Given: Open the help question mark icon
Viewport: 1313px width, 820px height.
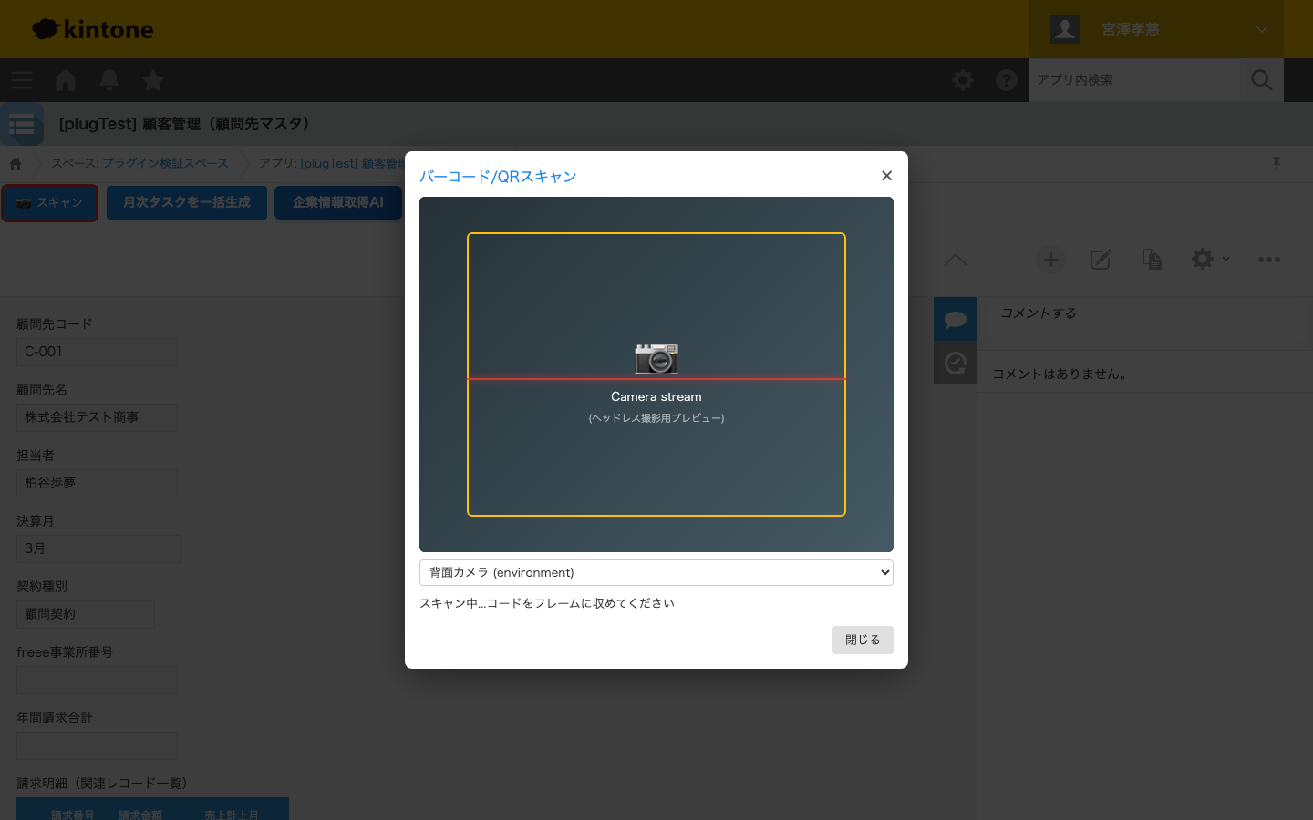Looking at the screenshot, I should click(1007, 80).
